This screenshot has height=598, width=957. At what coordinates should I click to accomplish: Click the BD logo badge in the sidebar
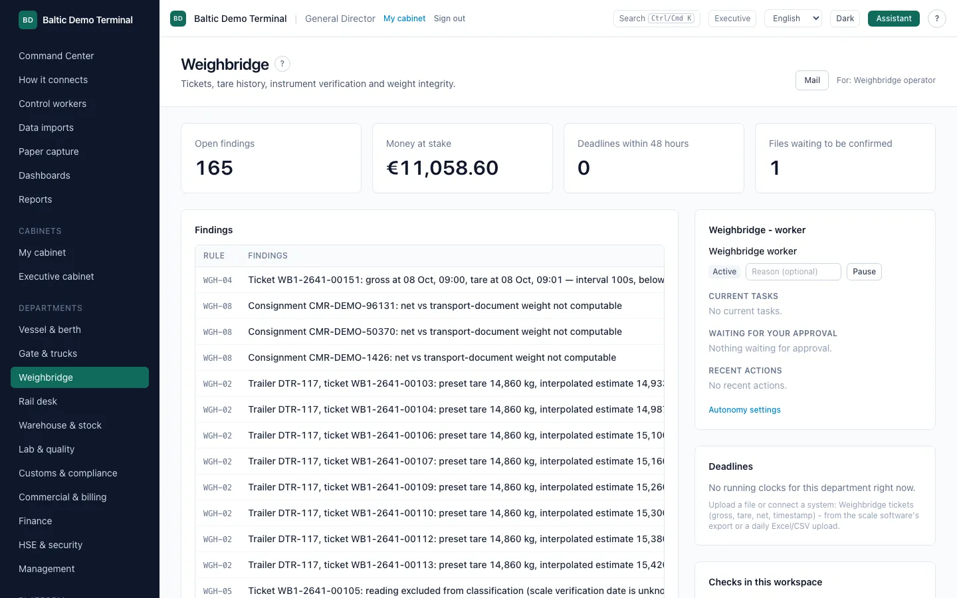pos(28,20)
